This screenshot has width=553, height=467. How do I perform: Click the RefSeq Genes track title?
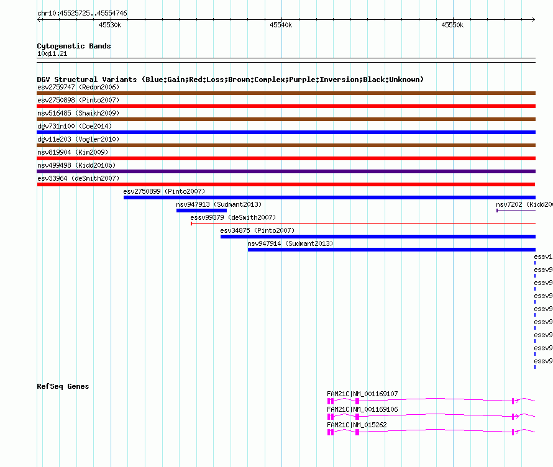click(x=63, y=386)
